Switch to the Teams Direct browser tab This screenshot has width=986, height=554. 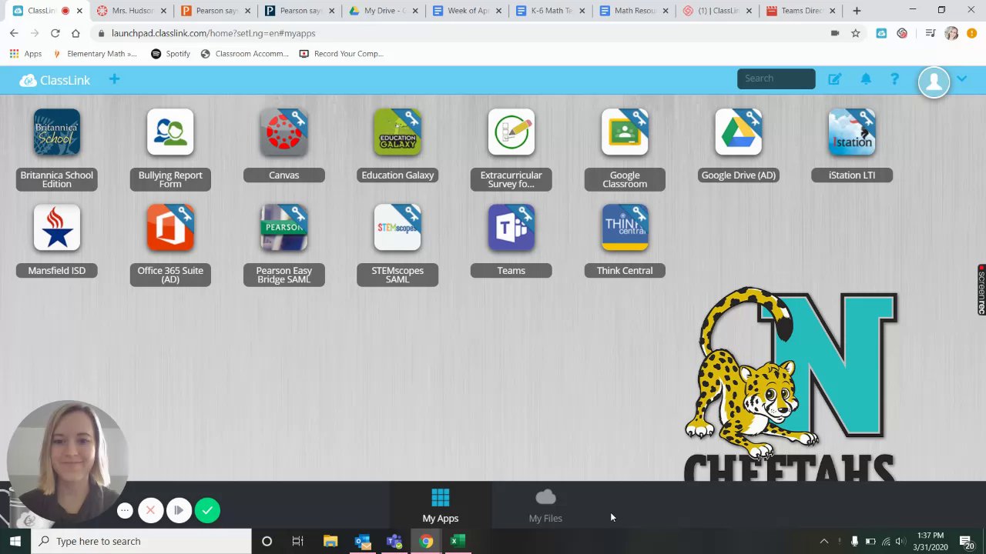coord(801,11)
